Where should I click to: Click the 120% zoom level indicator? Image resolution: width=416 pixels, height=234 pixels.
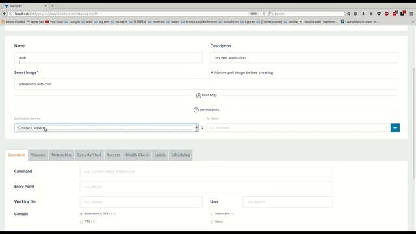253,14
